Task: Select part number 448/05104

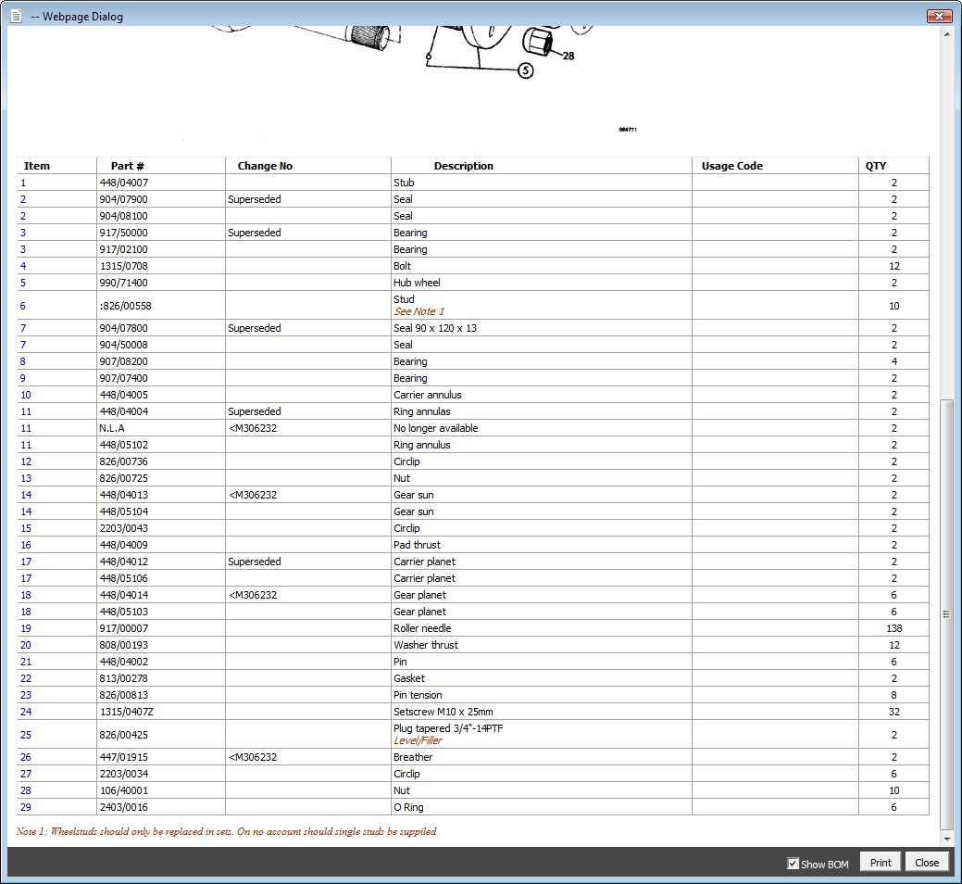Action: (123, 511)
